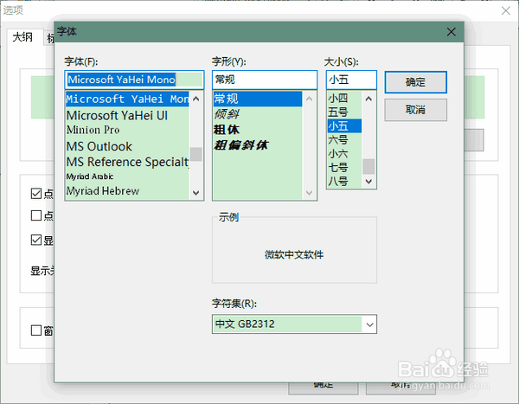Choose size 小五 in list
Image resolution: width=519 pixels, height=404 pixels.
click(344, 125)
